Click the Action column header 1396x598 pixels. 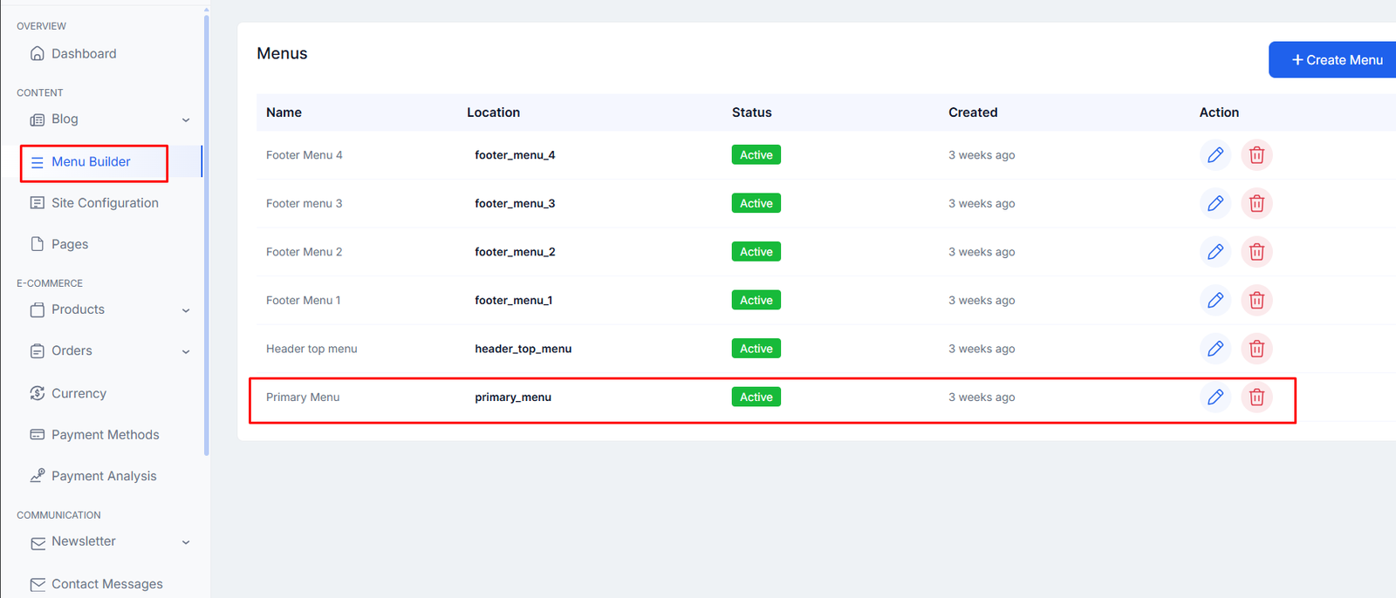(1219, 112)
